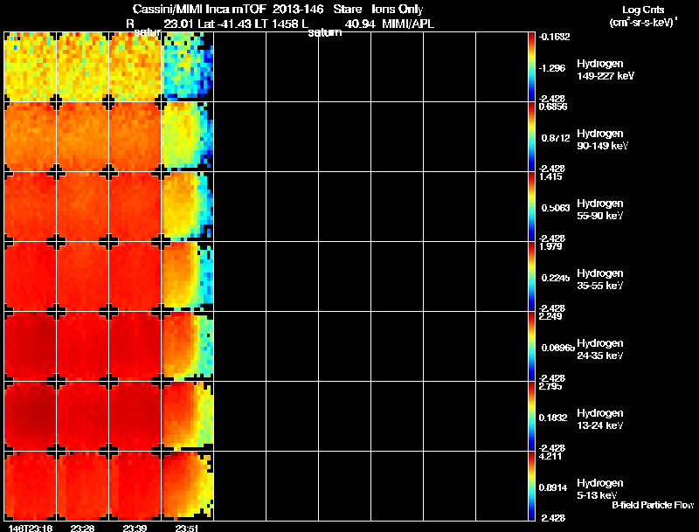Click the 13-24 keV hydrogen color bar
The width and height of the screenshot is (699, 532).
coord(532,417)
